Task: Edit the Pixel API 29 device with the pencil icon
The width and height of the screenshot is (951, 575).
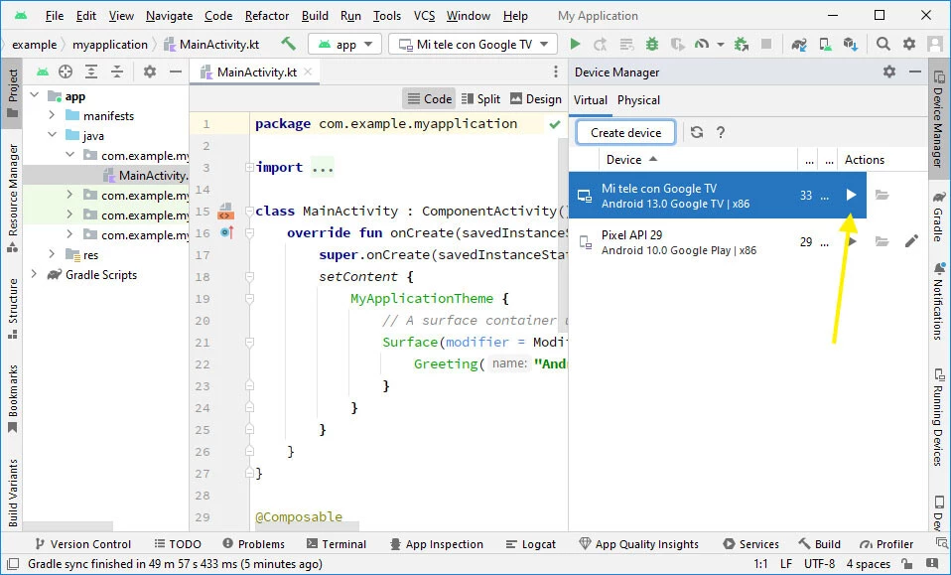Action: pos(911,241)
